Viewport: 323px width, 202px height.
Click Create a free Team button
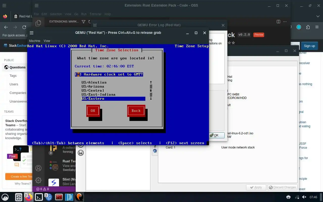pyautogui.click(x=19, y=176)
